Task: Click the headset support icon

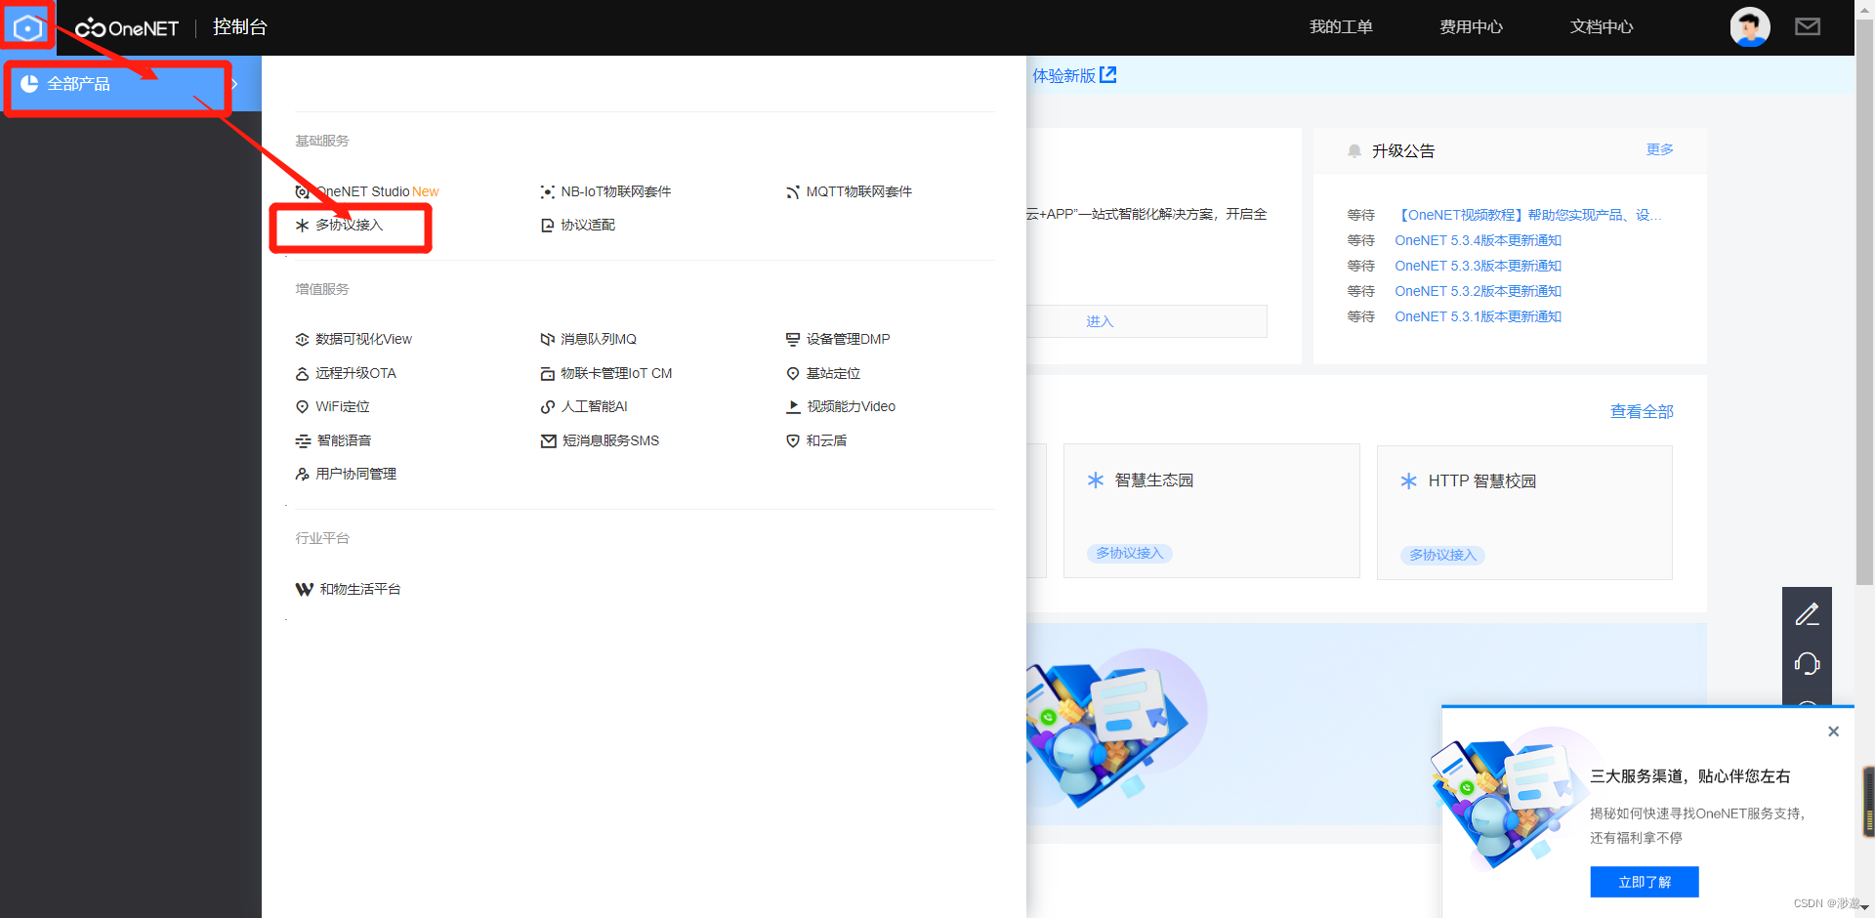Action: tap(1807, 664)
